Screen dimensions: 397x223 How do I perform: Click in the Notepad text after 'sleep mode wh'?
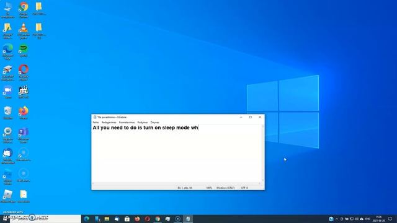[x=198, y=128]
